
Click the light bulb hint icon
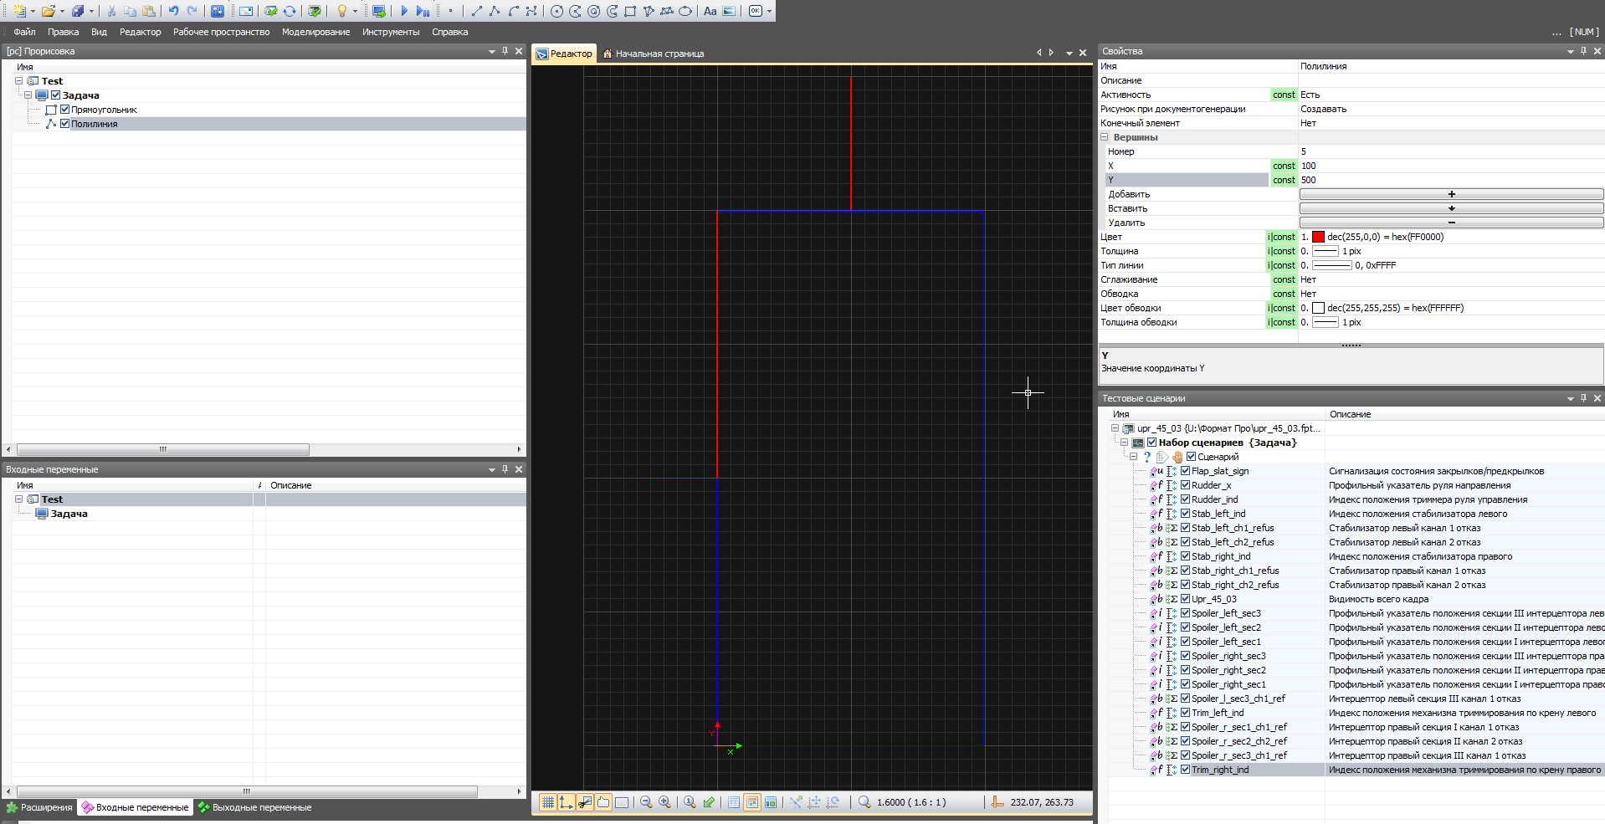[341, 11]
